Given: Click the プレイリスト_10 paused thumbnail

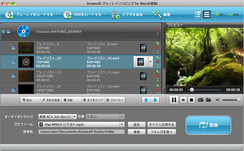Looking at the screenshot, I should 26,62.
